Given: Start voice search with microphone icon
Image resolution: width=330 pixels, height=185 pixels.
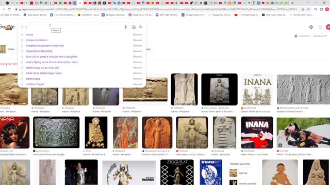Looking at the screenshot, I should 126,27.
